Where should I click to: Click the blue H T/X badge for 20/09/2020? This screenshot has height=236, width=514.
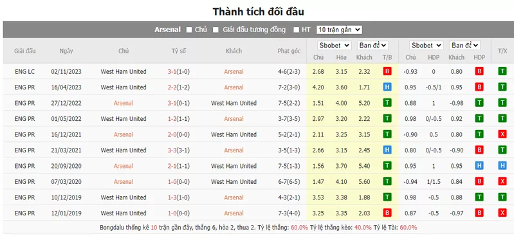(502, 166)
